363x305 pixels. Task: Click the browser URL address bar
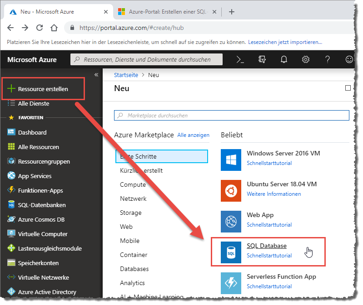209,28
